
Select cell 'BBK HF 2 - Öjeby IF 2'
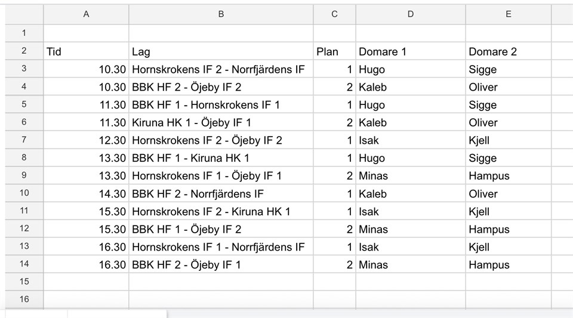pos(221,87)
